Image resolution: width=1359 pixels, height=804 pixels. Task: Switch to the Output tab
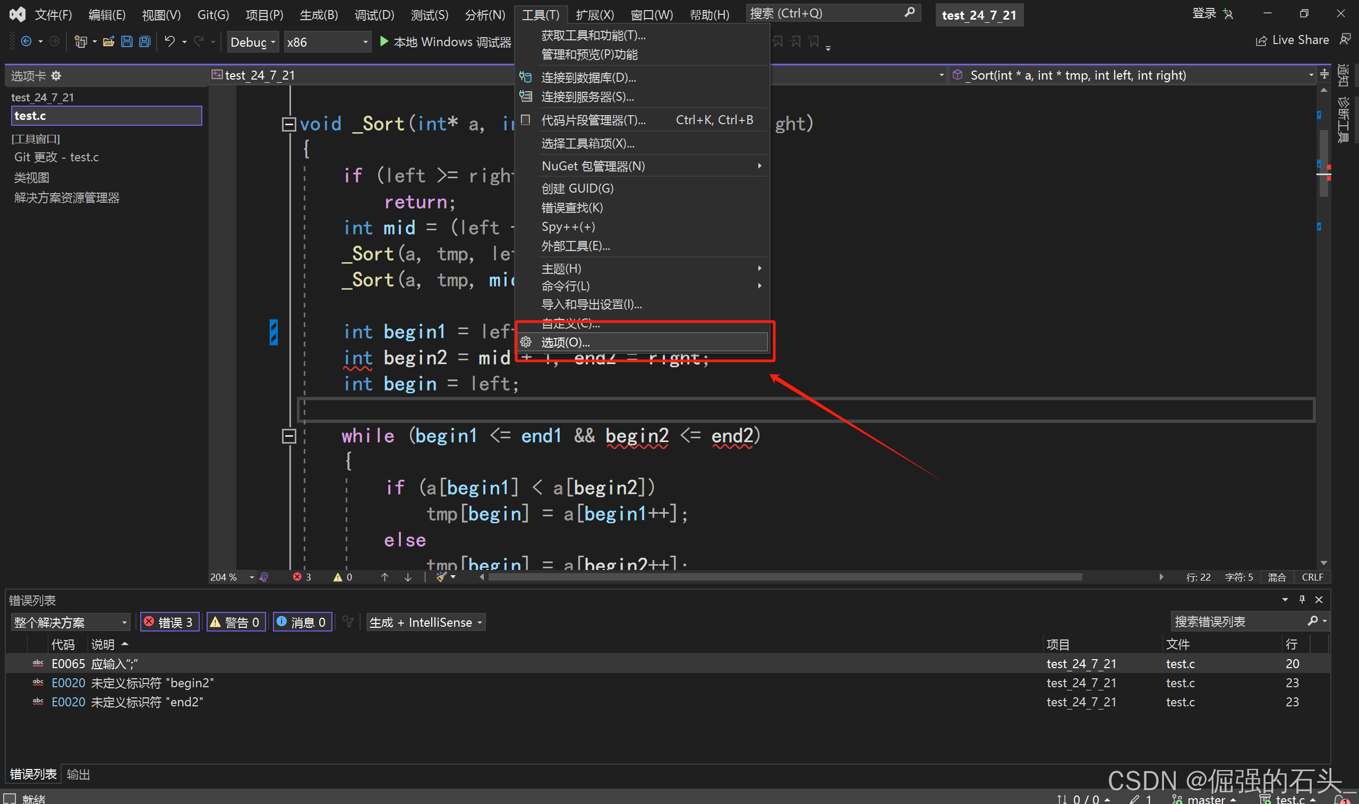tap(78, 774)
